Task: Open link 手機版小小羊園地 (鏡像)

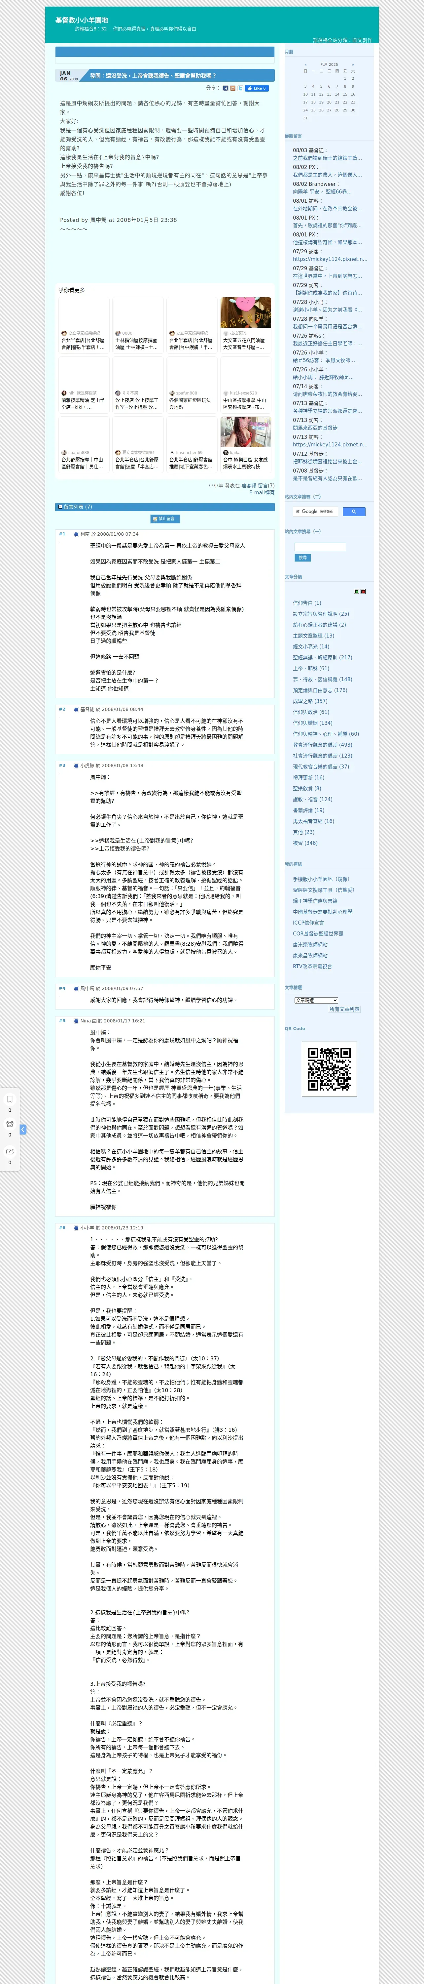Action: (x=321, y=879)
